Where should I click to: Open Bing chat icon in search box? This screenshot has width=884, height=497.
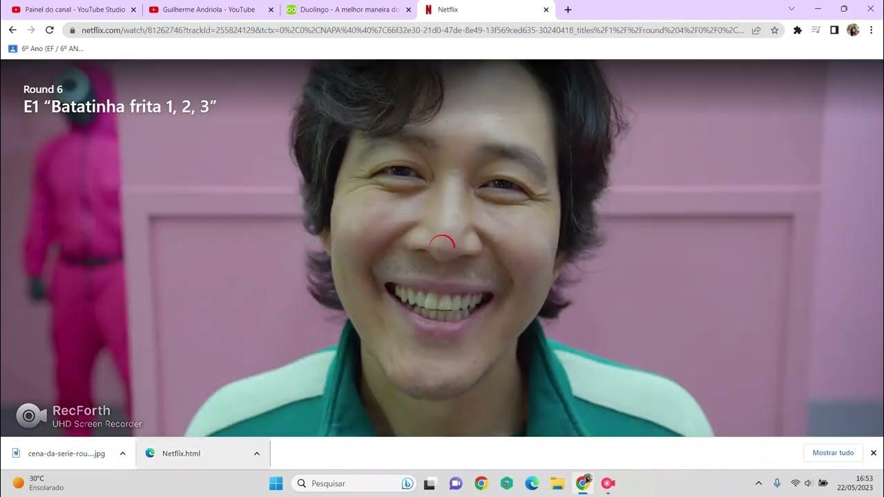(x=407, y=483)
